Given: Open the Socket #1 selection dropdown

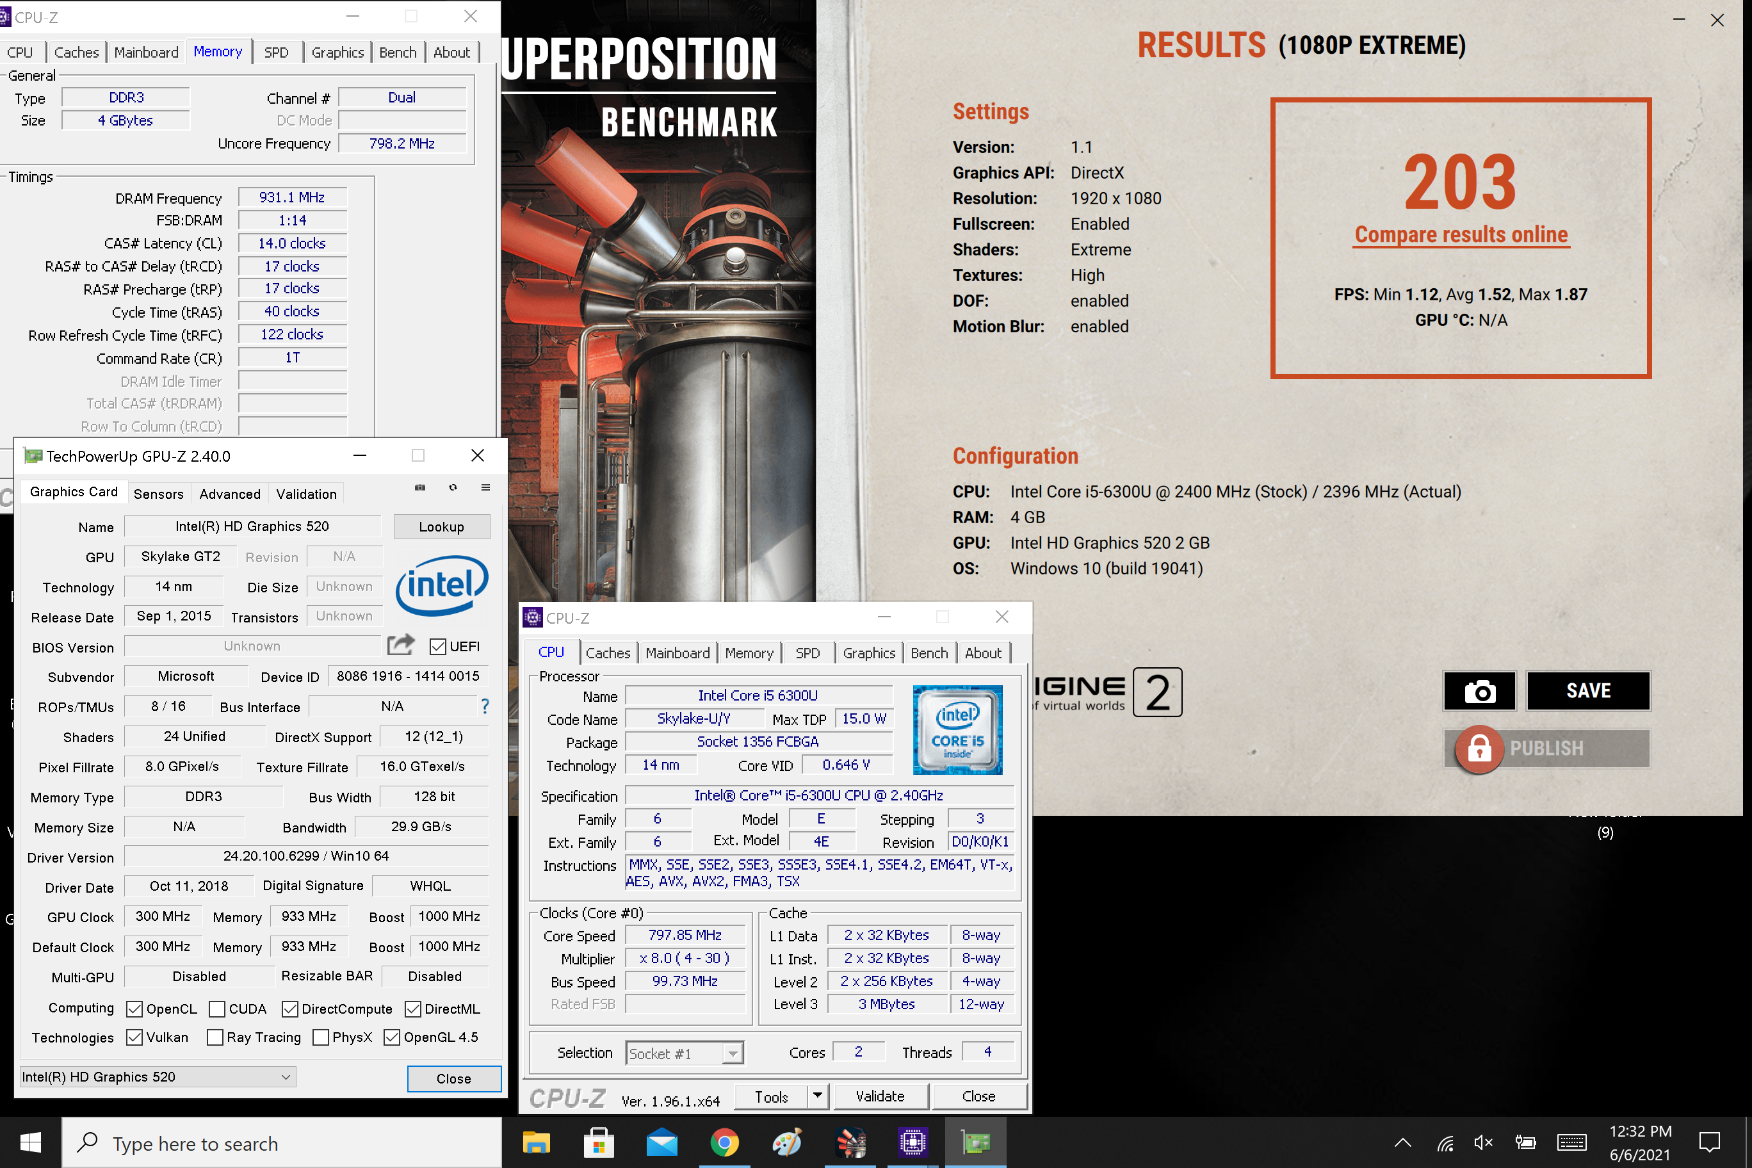Looking at the screenshot, I should tap(684, 1053).
